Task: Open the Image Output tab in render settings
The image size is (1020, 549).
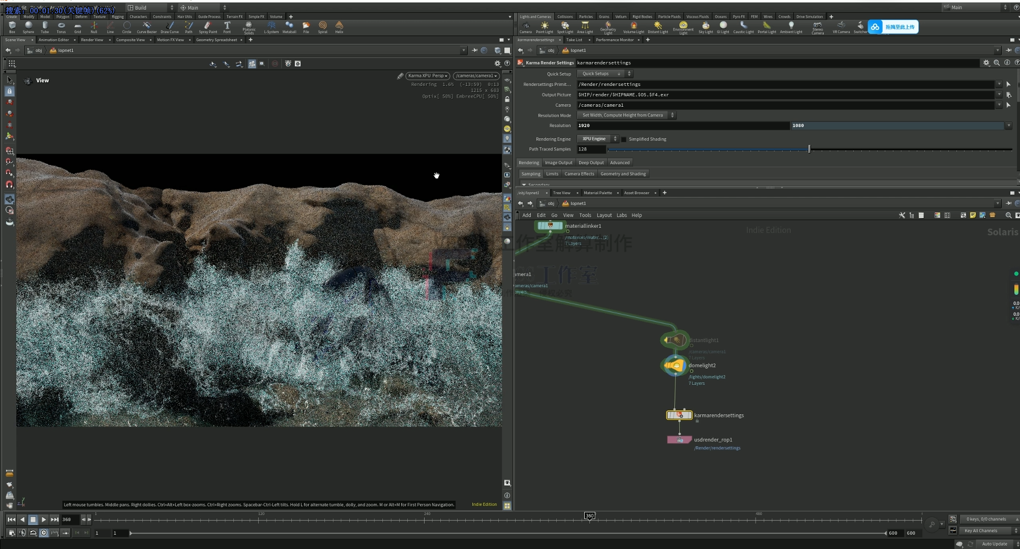Action: [x=558, y=162]
